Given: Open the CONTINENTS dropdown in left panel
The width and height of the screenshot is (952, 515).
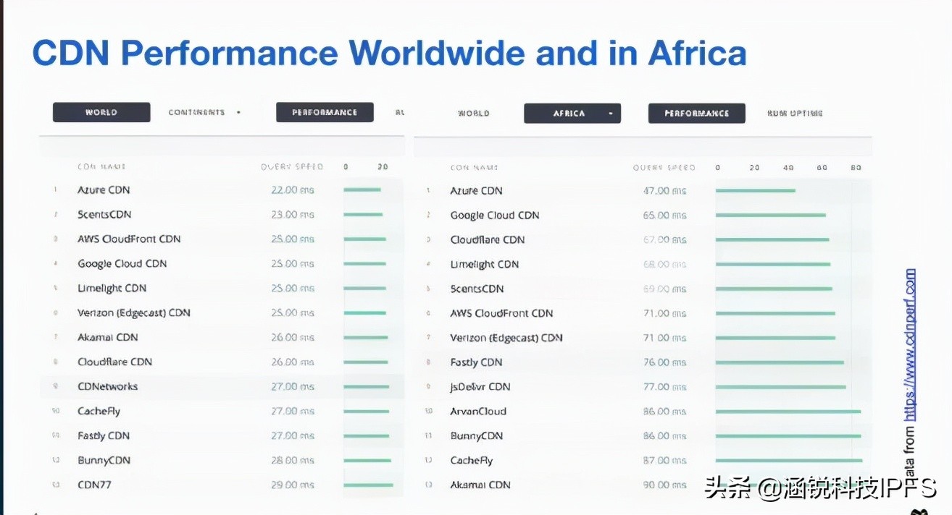Looking at the screenshot, I should (x=204, y=112).
